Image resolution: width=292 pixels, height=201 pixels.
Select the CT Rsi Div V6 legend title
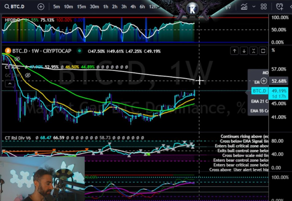tap(18, 138)
